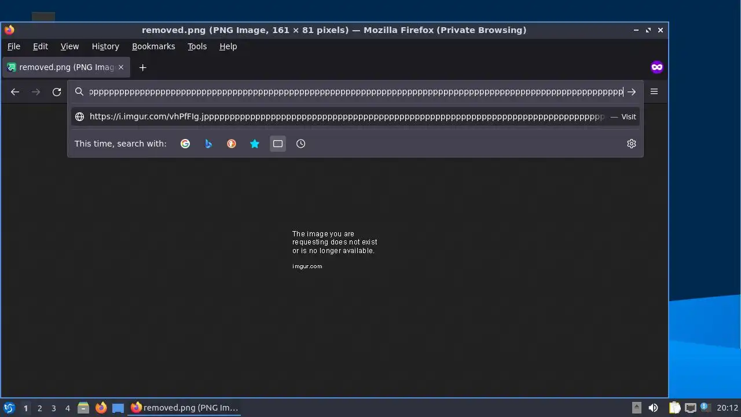Search in open Tabs icon
This screenshot has height=417, width=741.
click(x=278, y=144)
